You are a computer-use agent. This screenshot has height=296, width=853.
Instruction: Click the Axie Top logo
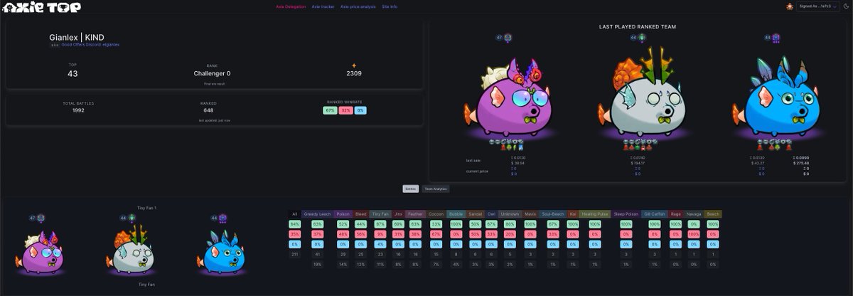pyautogui.click(x=43, y=7)
